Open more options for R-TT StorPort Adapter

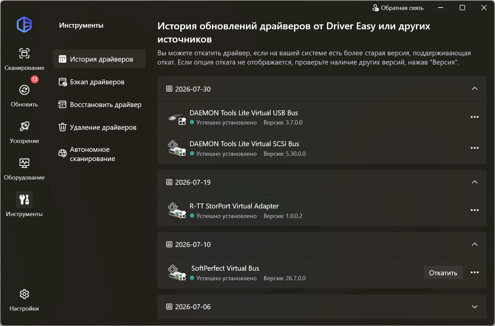click(475, 210)
